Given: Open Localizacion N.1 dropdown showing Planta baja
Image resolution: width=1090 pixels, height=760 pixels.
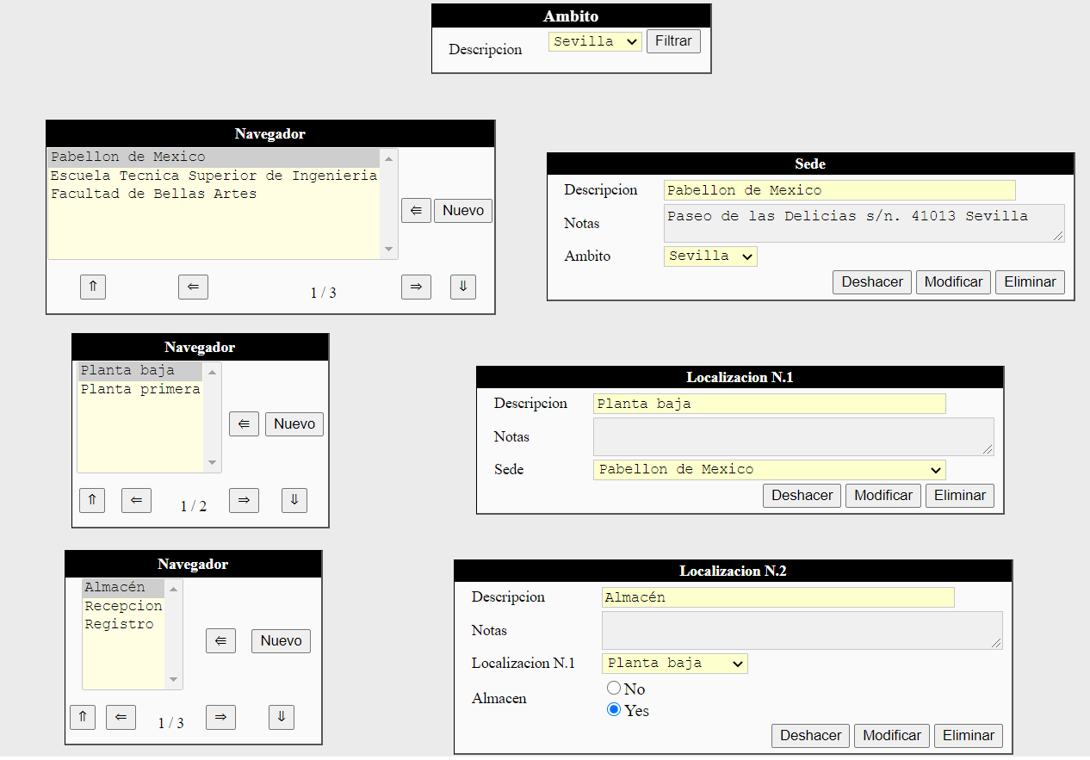Looking at the screenshot, I should click(674, 664).
